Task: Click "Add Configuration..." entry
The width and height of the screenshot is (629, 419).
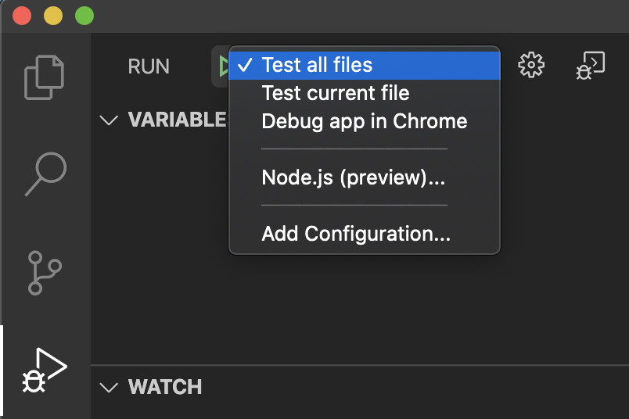Action: coord(356,234)
